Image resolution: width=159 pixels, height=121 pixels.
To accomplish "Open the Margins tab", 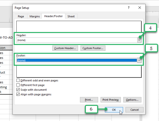I will (x=35, y=16).
